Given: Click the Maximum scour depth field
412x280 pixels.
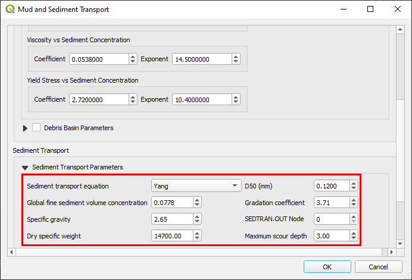Looking at the screenshot, I should pos(331,236).
